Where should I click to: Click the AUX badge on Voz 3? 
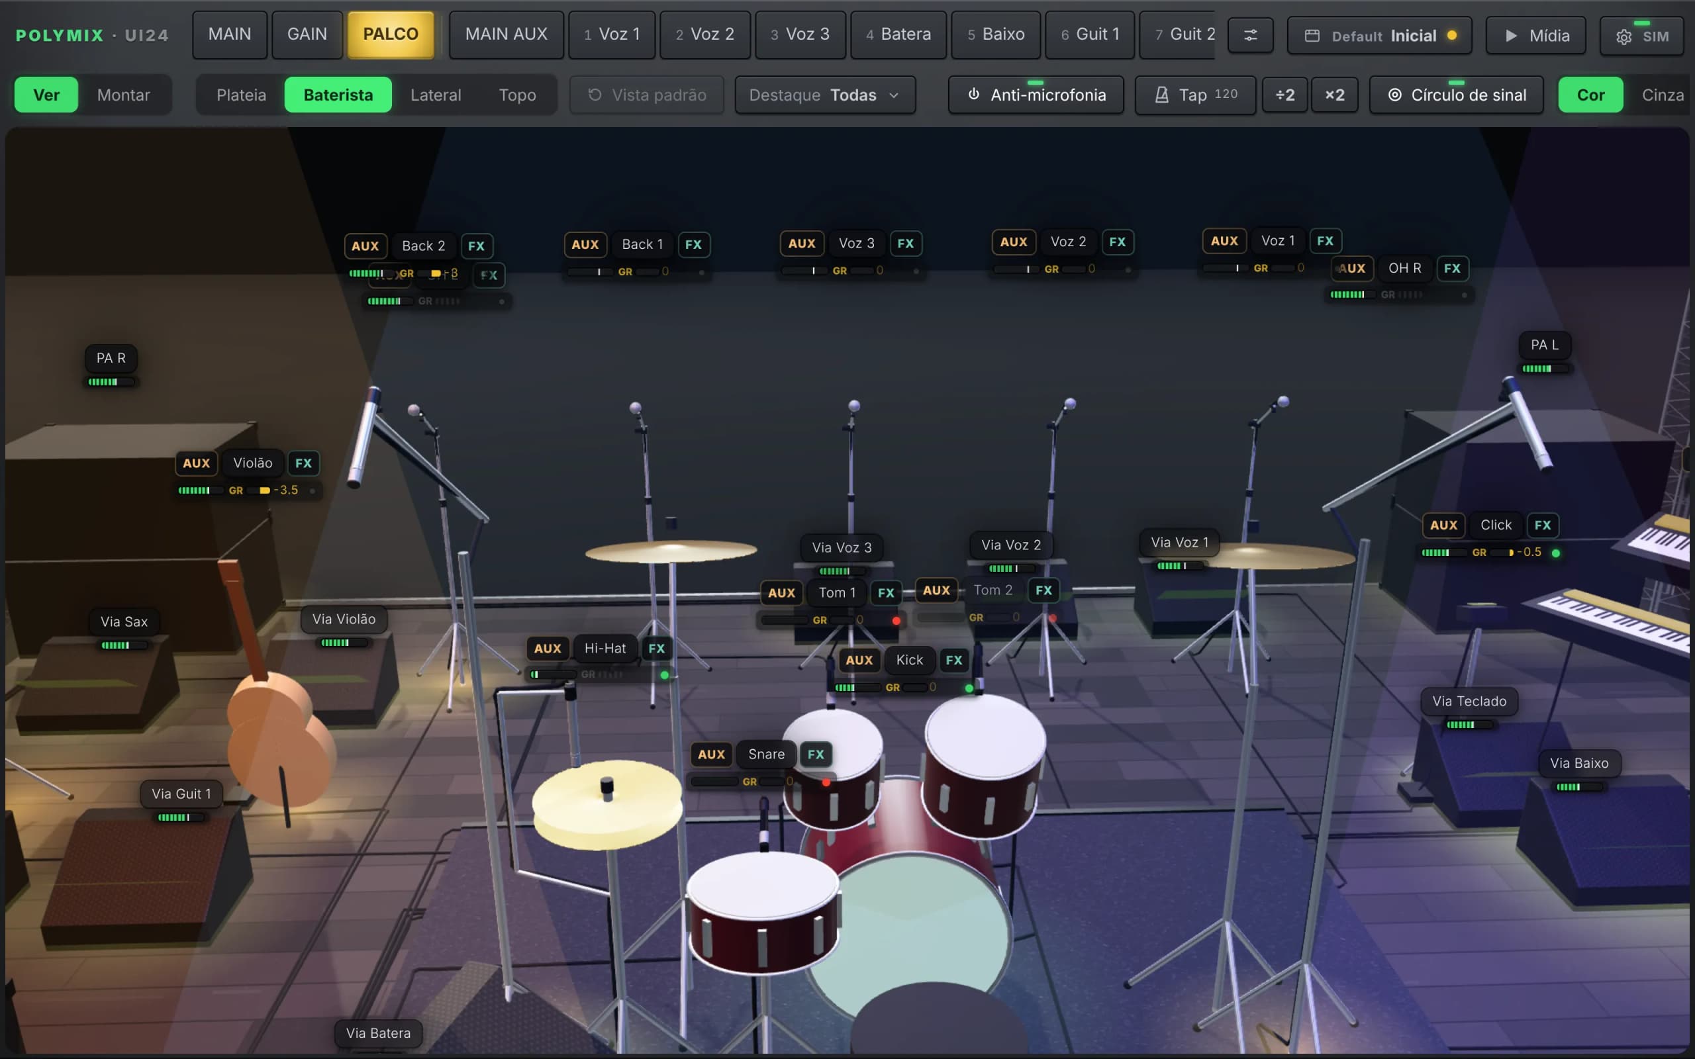pos(801,244)
